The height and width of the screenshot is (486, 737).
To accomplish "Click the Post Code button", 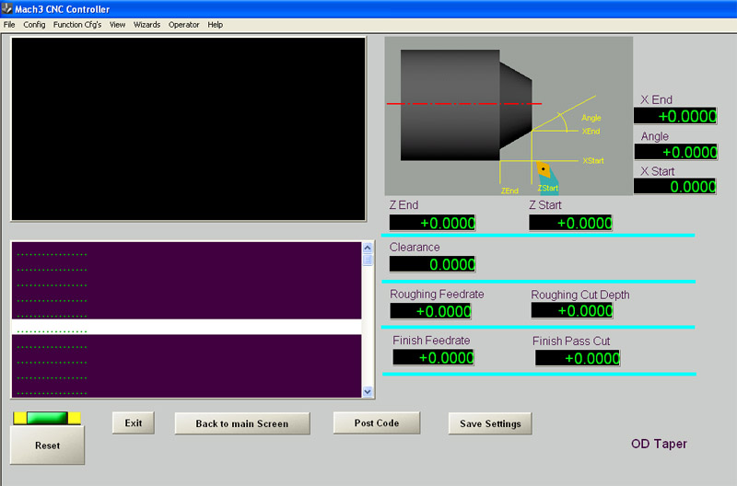I will (x=375, y=422).
